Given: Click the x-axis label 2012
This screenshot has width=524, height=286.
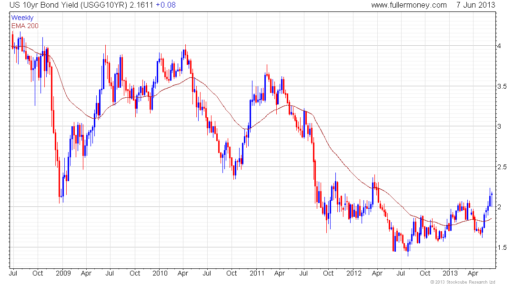Looking at the screenshot, I should click(x=354, y=273).
